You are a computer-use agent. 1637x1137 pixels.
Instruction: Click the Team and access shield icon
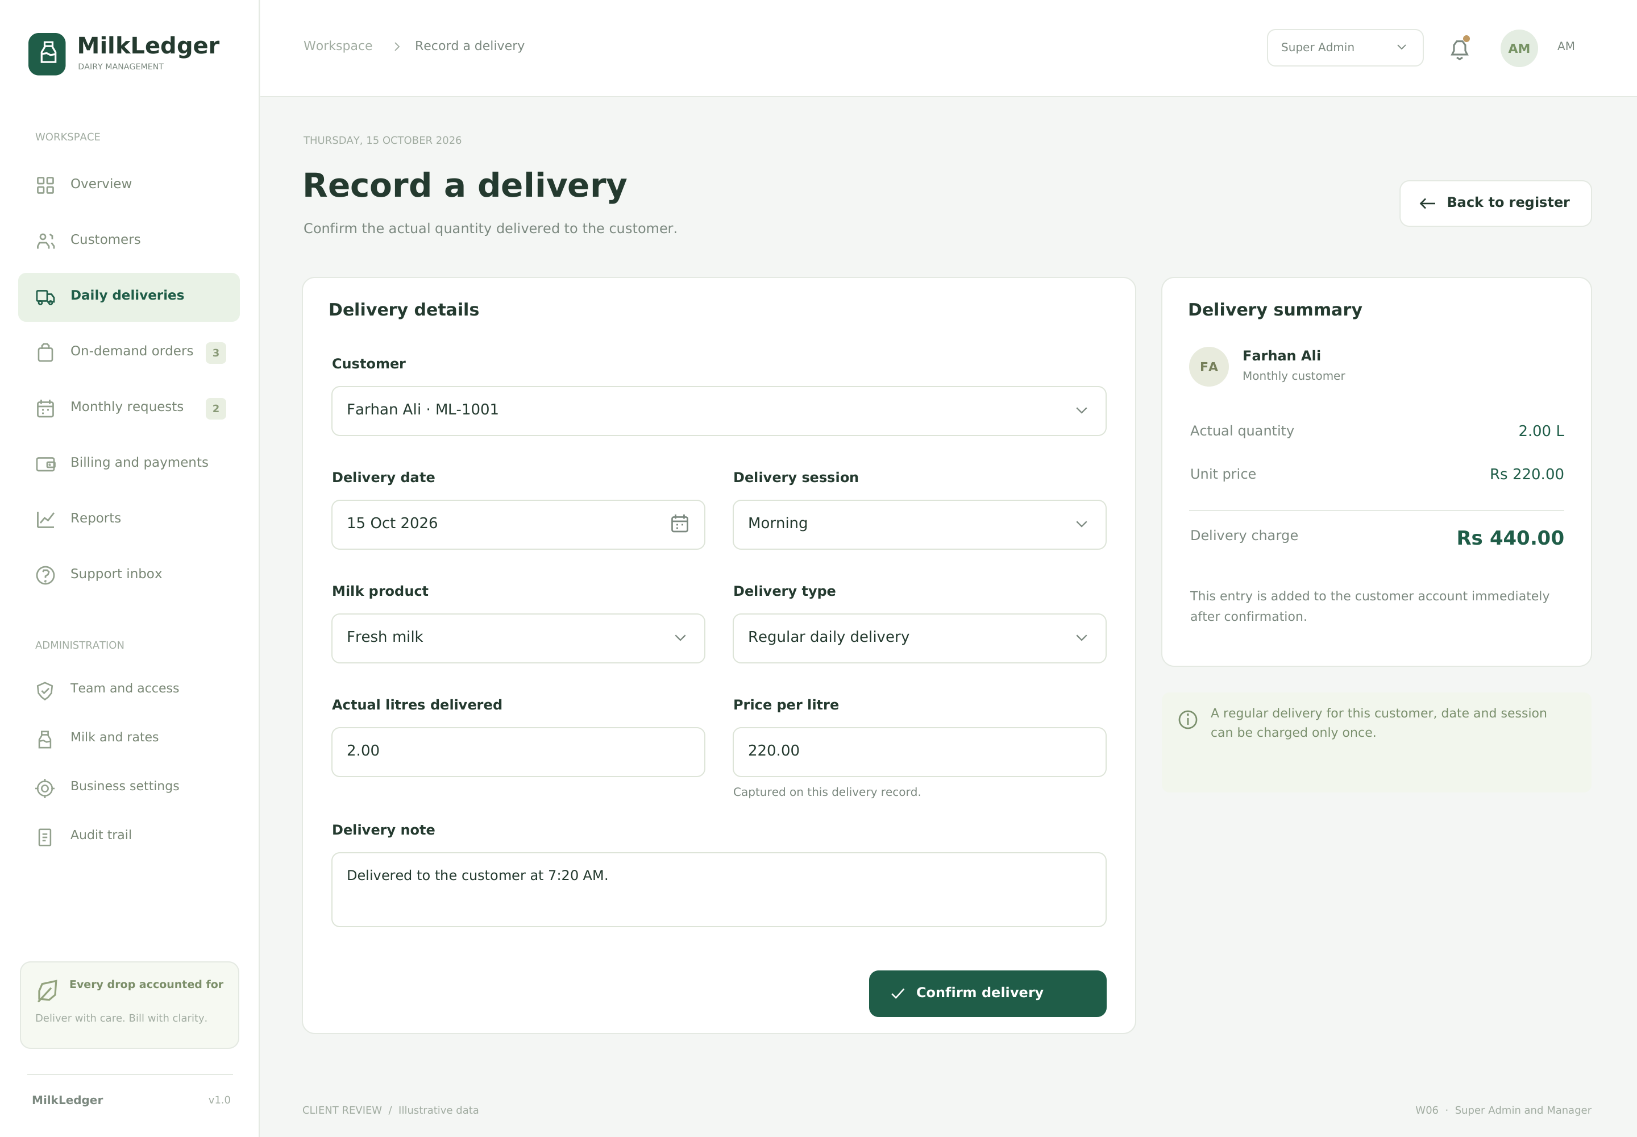point(45,690)
